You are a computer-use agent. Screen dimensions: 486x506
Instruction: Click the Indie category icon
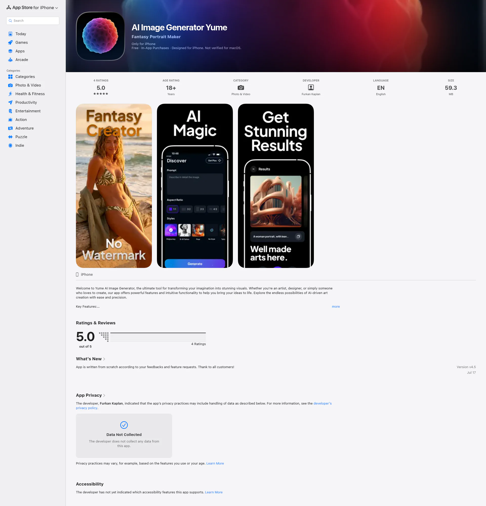[10, 145]
